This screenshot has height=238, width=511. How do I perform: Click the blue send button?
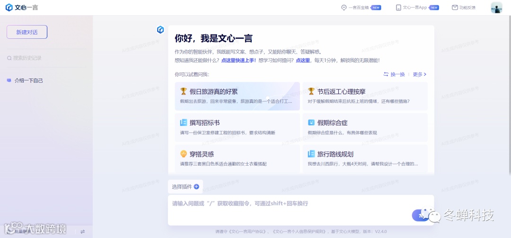coord(421,215)
